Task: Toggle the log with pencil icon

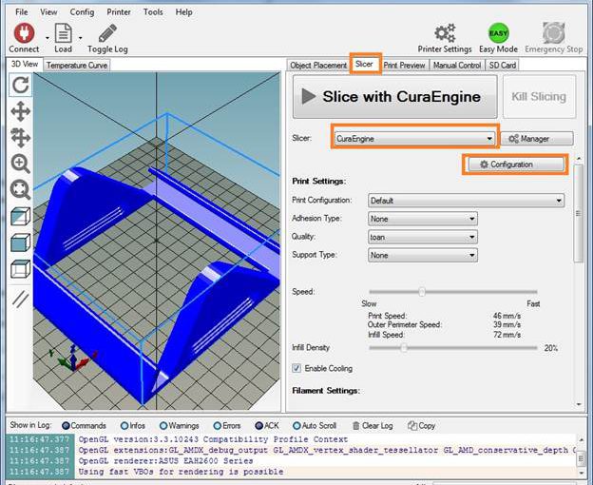Action: point(106,34)
